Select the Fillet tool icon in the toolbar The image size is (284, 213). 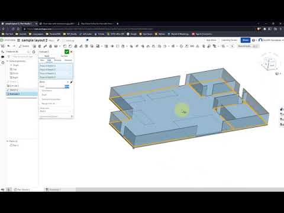pyautogui.click(x=64, y=46)
